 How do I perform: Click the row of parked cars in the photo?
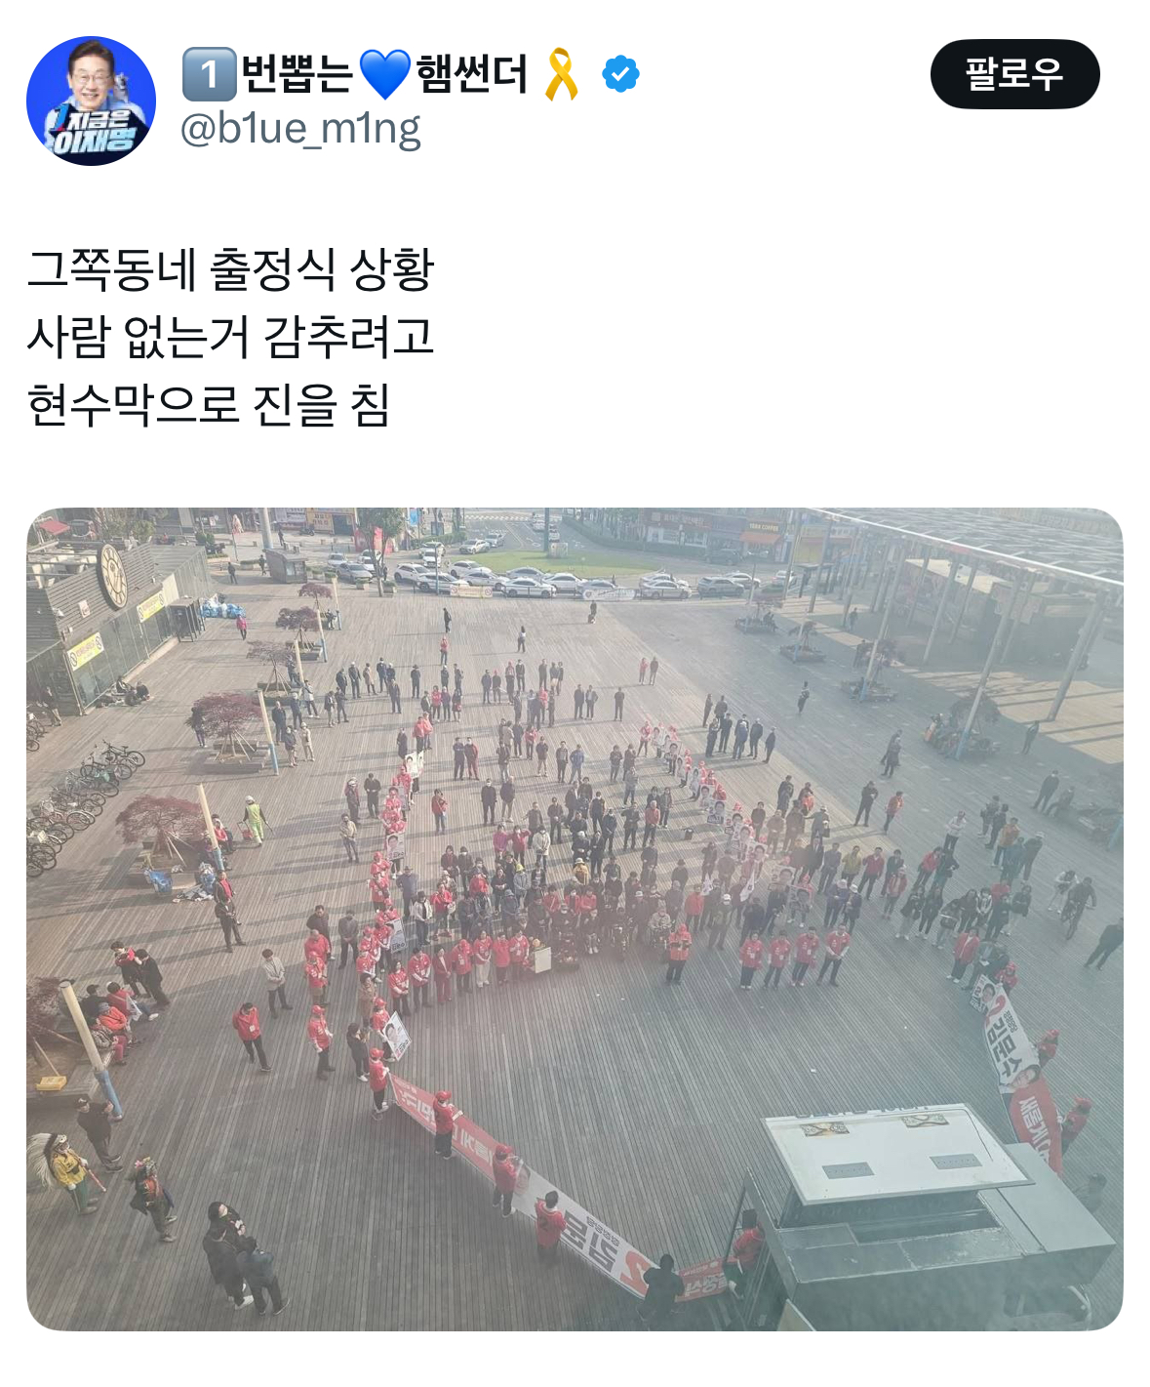pyautogui.click(x=546, y=580)
